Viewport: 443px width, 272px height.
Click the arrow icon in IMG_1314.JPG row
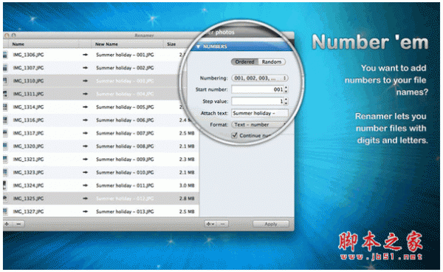[x=85, y=107]
